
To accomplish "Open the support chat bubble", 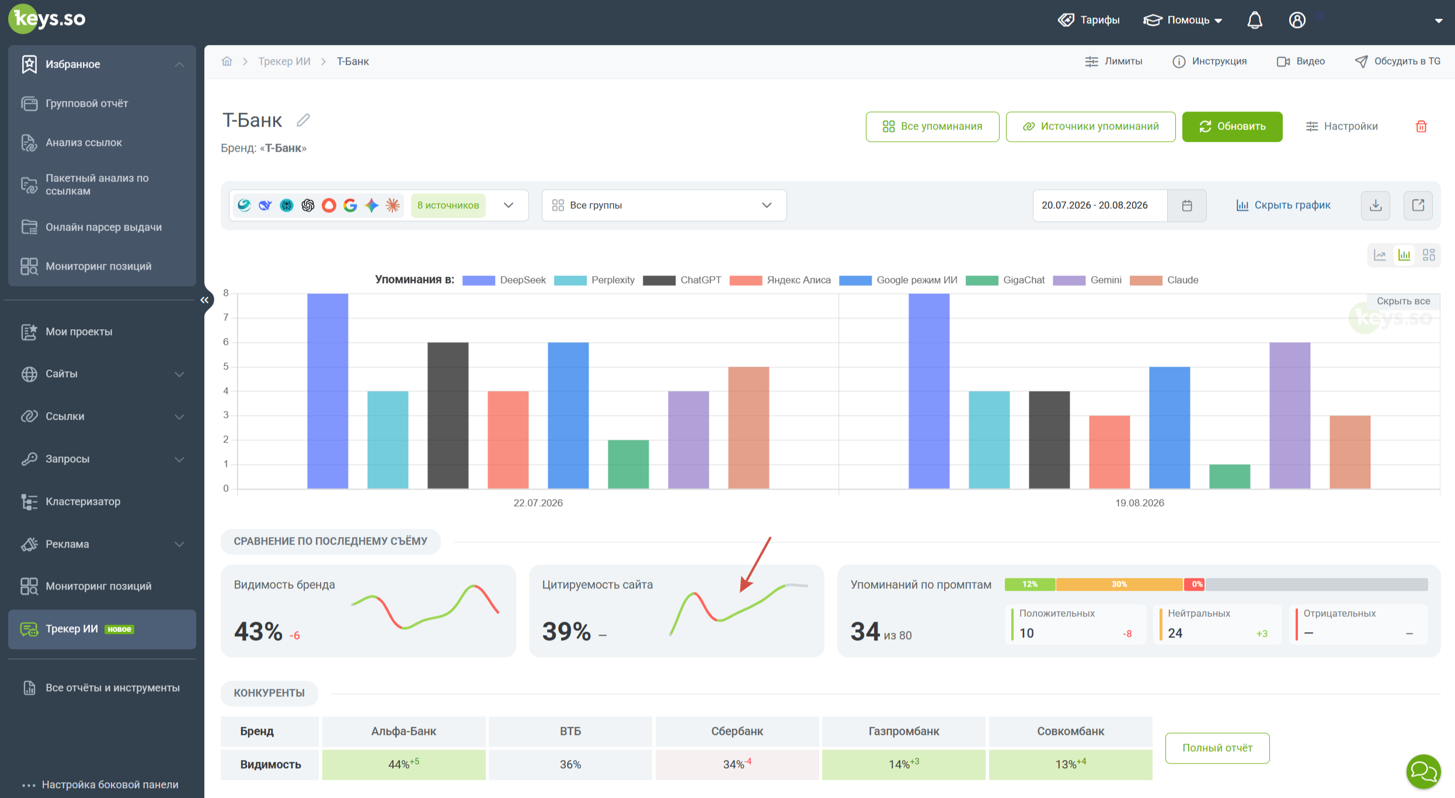I will 1423,772.
